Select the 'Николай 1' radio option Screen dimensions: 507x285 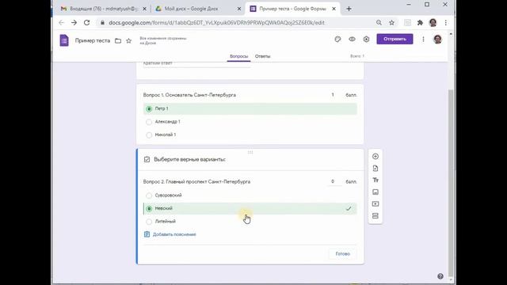(x=149, y=135)
